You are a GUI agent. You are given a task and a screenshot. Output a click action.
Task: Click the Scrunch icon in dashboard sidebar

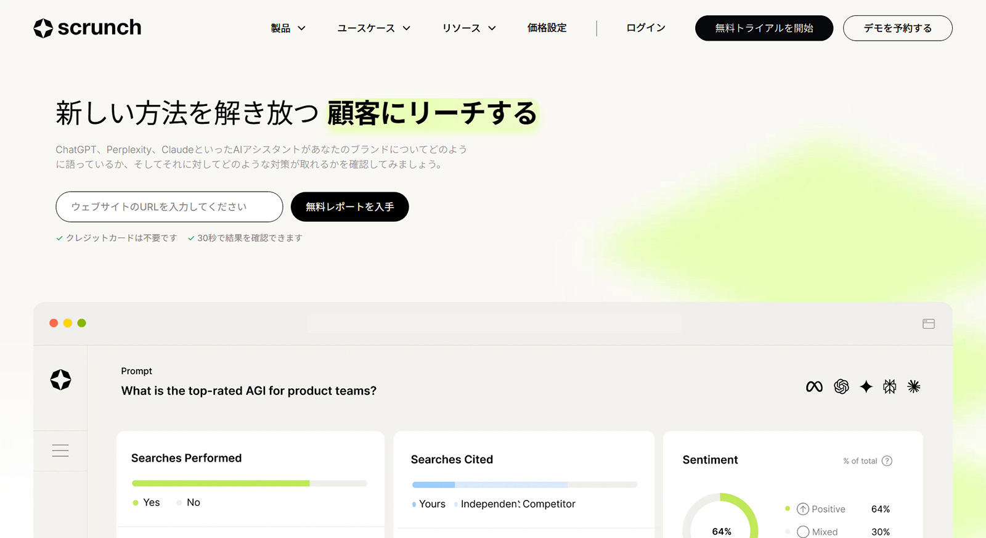click(x=60, y=380)
